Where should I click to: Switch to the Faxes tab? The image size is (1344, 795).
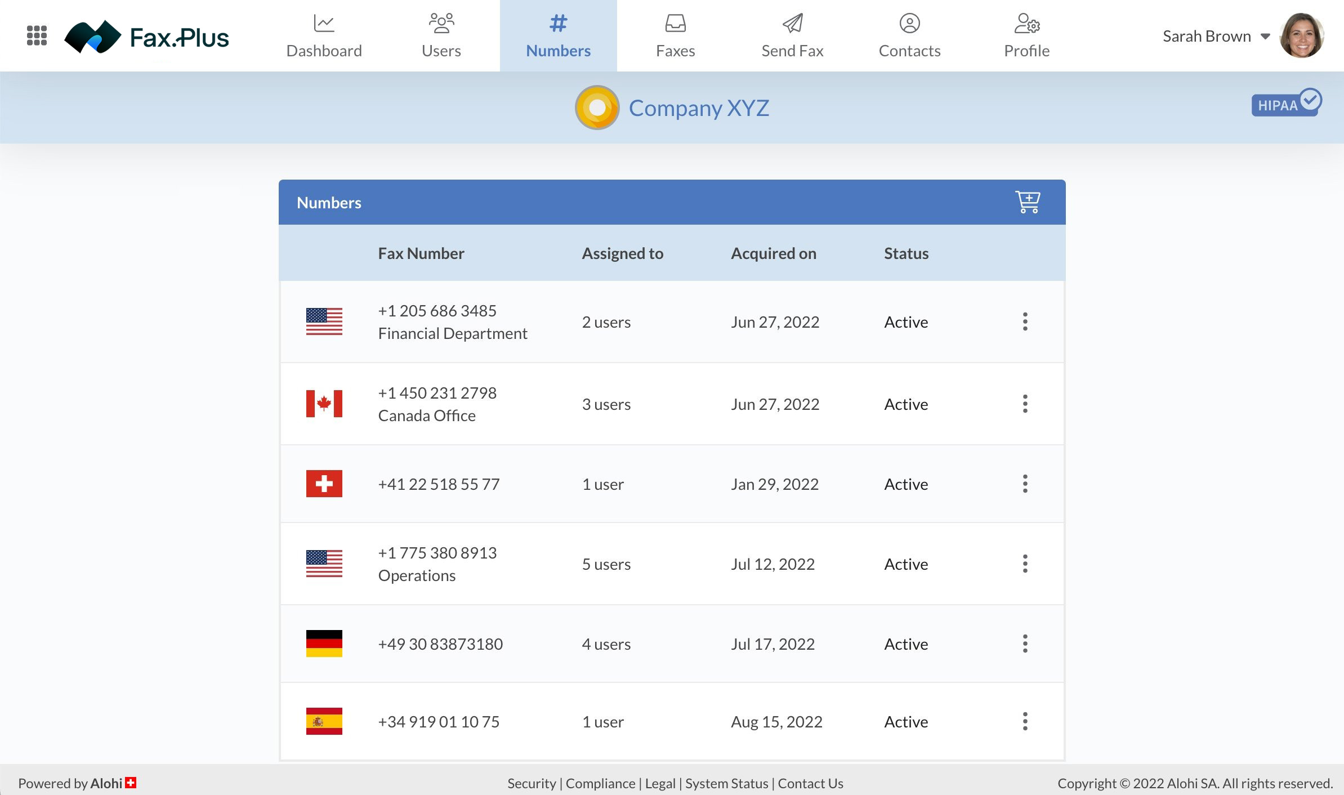pyautogui.click(x=675, y=35)
